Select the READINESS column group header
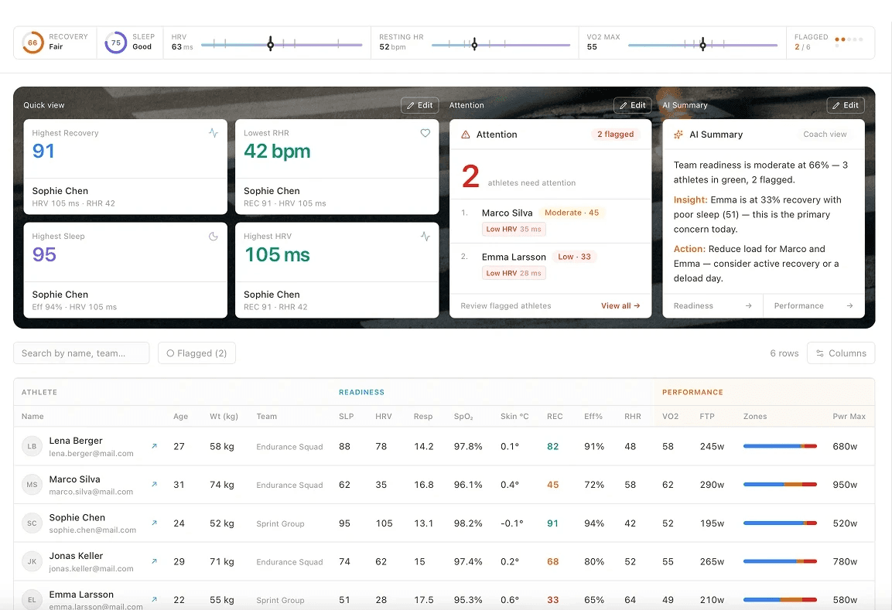The image size is (892, 610). pyautogui.click(x=362, y=392)
